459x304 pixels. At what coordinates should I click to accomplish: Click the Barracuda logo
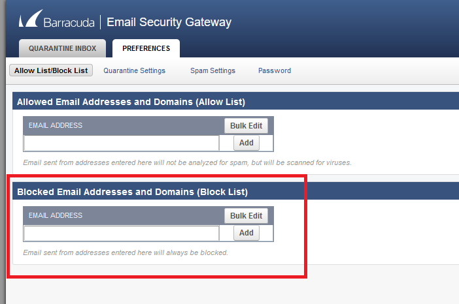[x=58, y=22]
